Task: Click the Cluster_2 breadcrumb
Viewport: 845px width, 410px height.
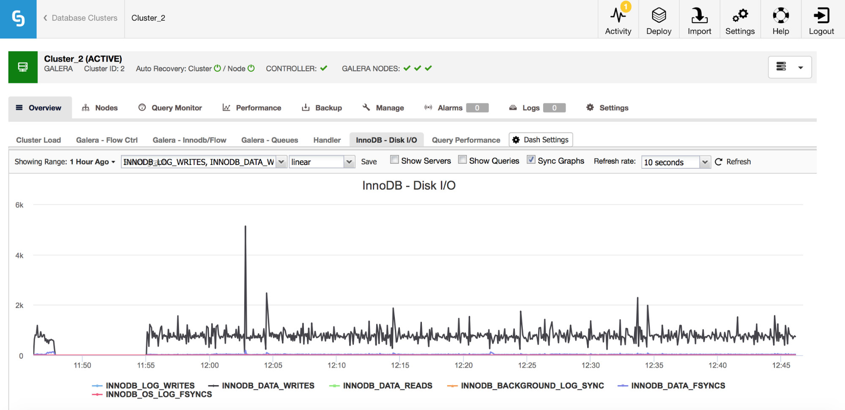Action: 148,18
